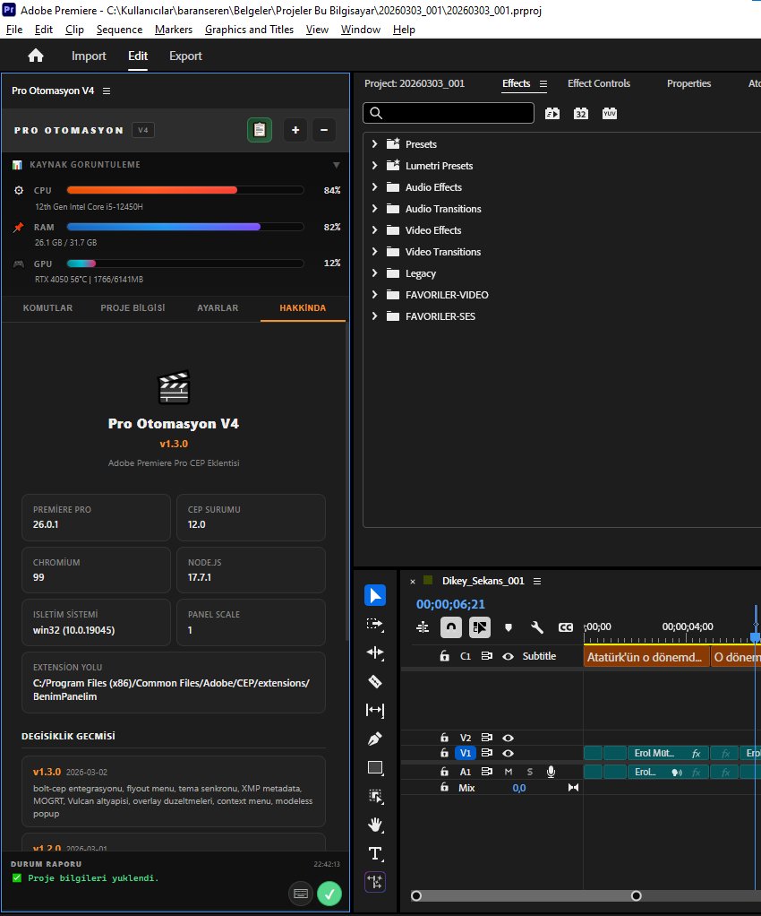761x916 pixels.
Task: Select the Hand tool
Action: 374,825
